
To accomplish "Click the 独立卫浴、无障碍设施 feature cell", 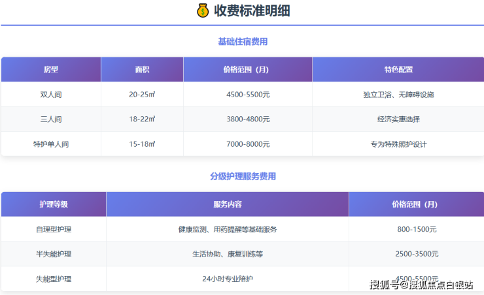I will pos(398,95).
